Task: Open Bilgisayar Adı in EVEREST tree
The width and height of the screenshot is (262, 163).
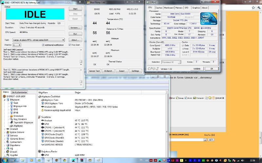Action: tap(20, 106)
